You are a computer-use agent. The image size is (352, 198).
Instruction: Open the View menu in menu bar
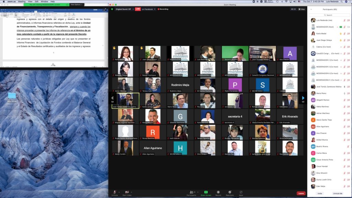(30, 1)
